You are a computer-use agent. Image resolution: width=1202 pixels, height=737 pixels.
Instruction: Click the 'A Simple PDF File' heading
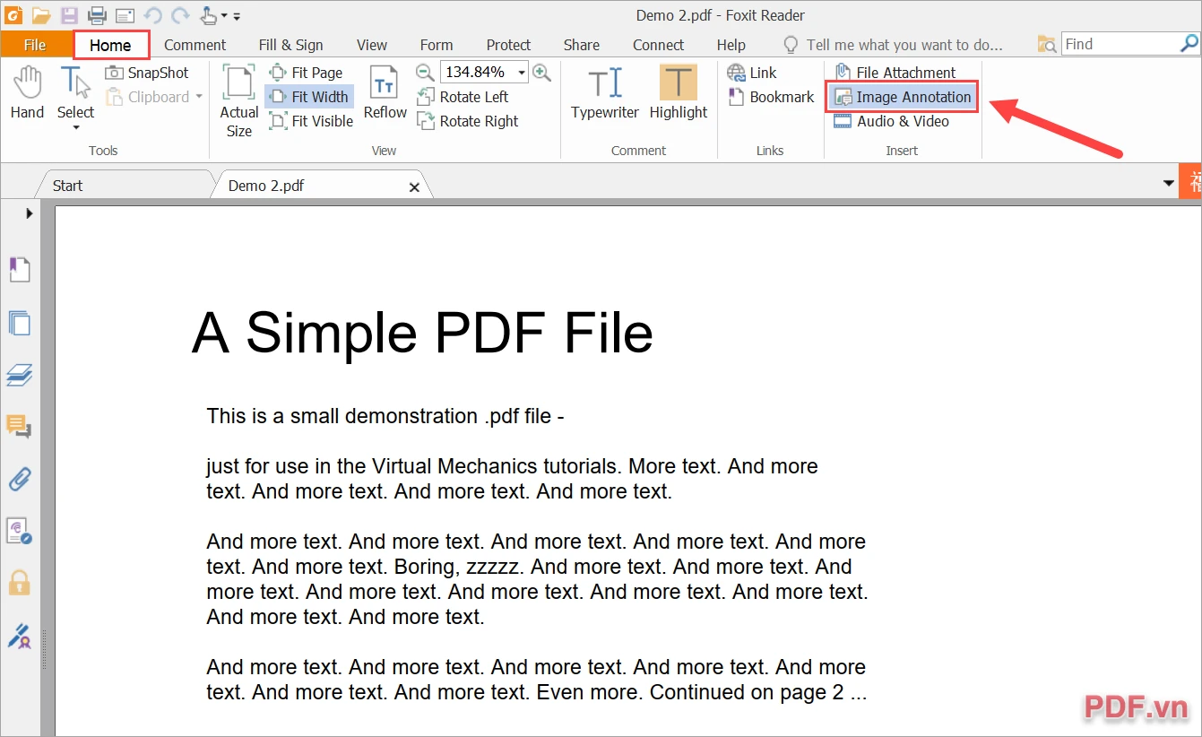click(422, 333)
